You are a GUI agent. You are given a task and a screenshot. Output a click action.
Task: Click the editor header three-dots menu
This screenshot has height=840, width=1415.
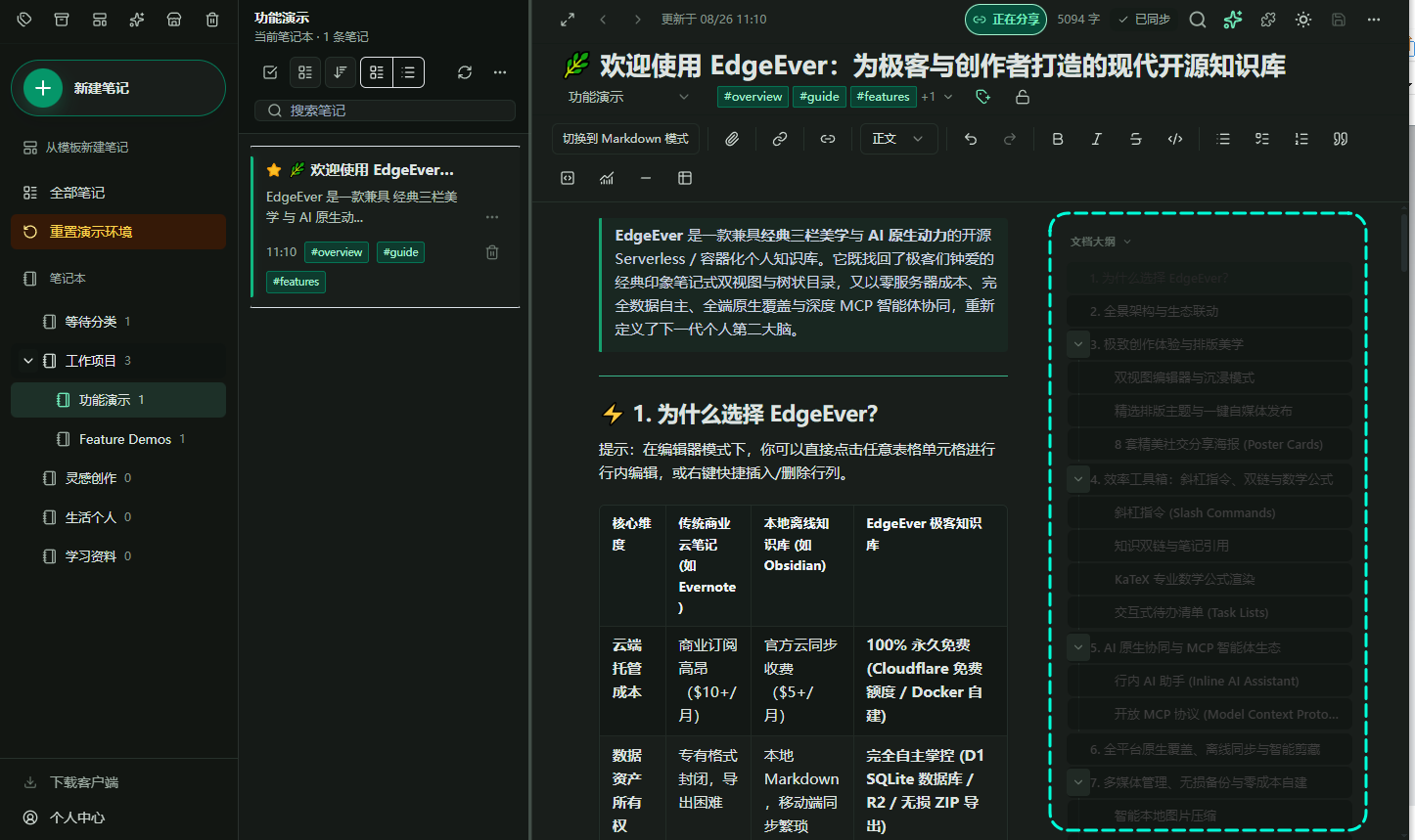pos(1374,20)
